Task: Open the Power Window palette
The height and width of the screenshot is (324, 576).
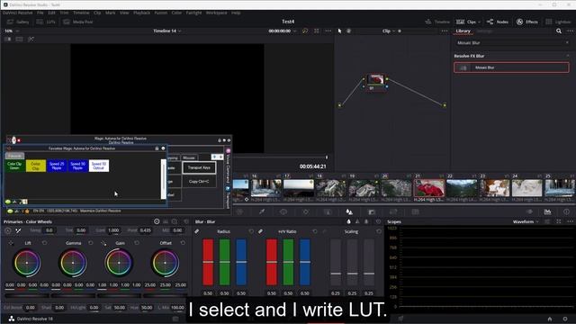Action: click(283, 212)
